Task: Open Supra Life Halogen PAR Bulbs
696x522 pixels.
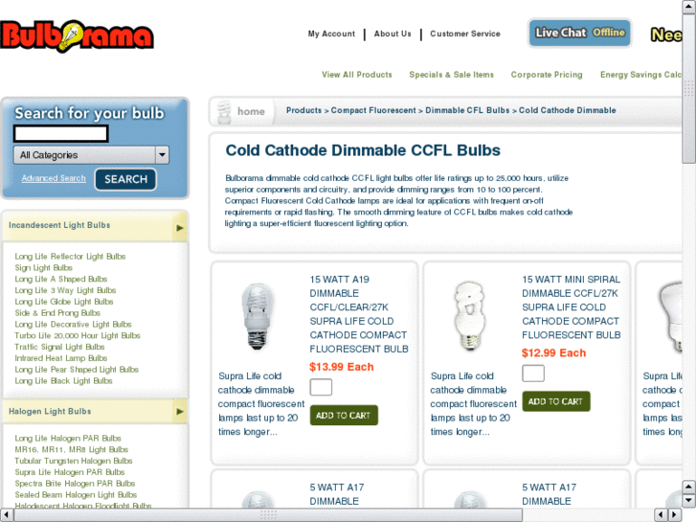Action: pyautogui.click(x=70, y=472)
